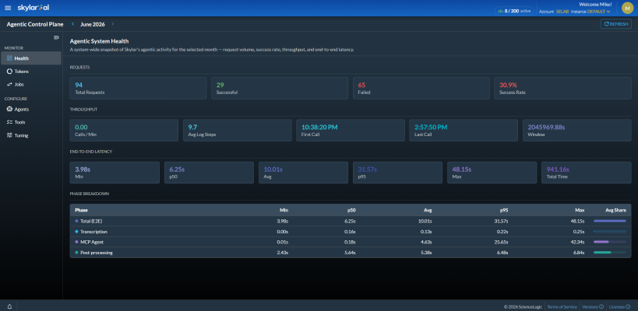638x311 pixels.
Task: Click the Total Time 941.16s card
Action: [x=587, y=173]
